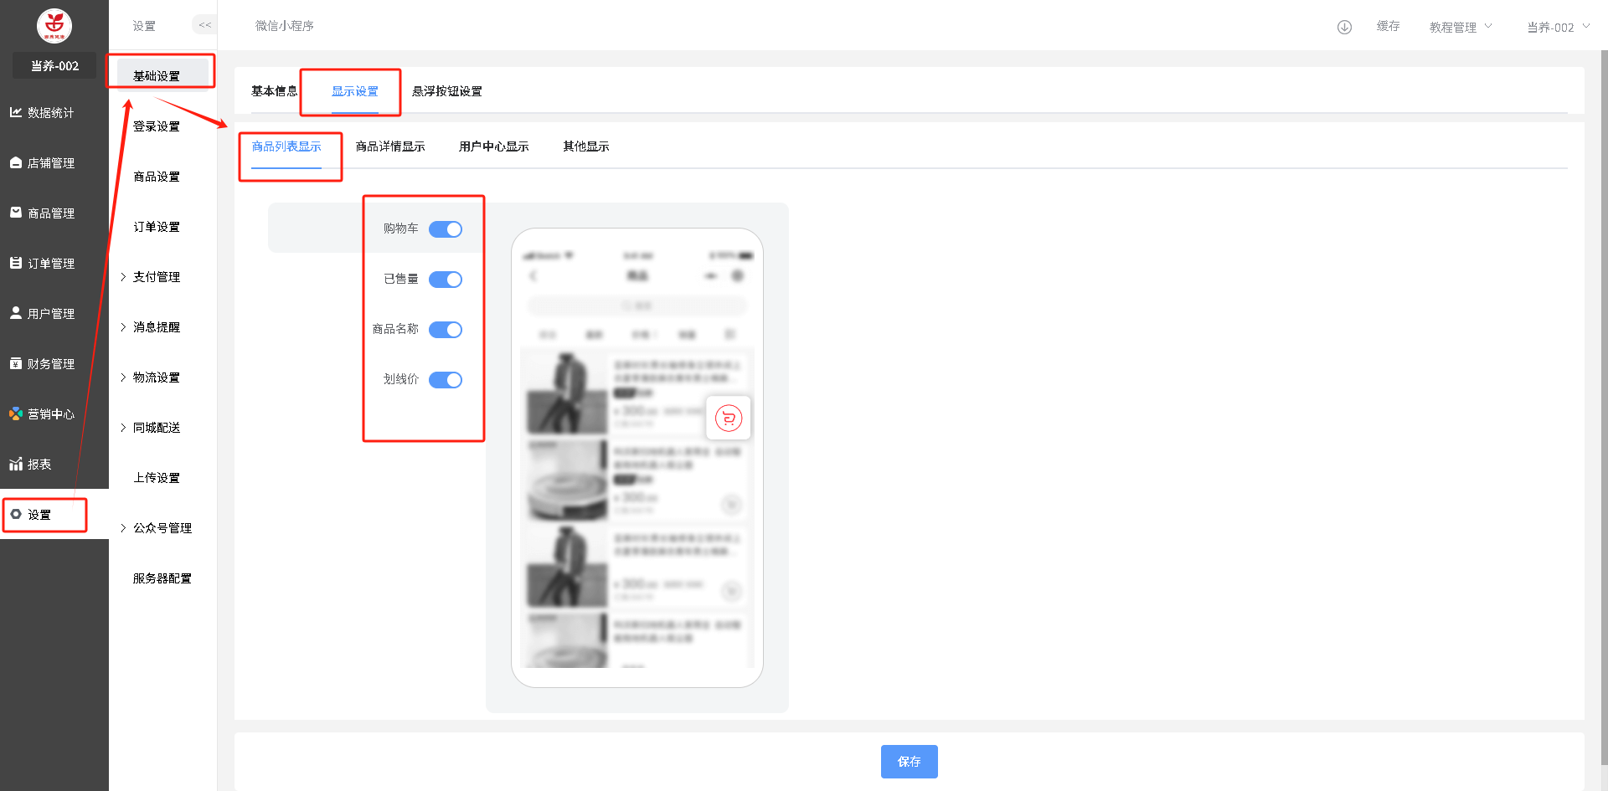
Task: Disable the 已售量 sold quantity switch
Action: click(446, 280)
